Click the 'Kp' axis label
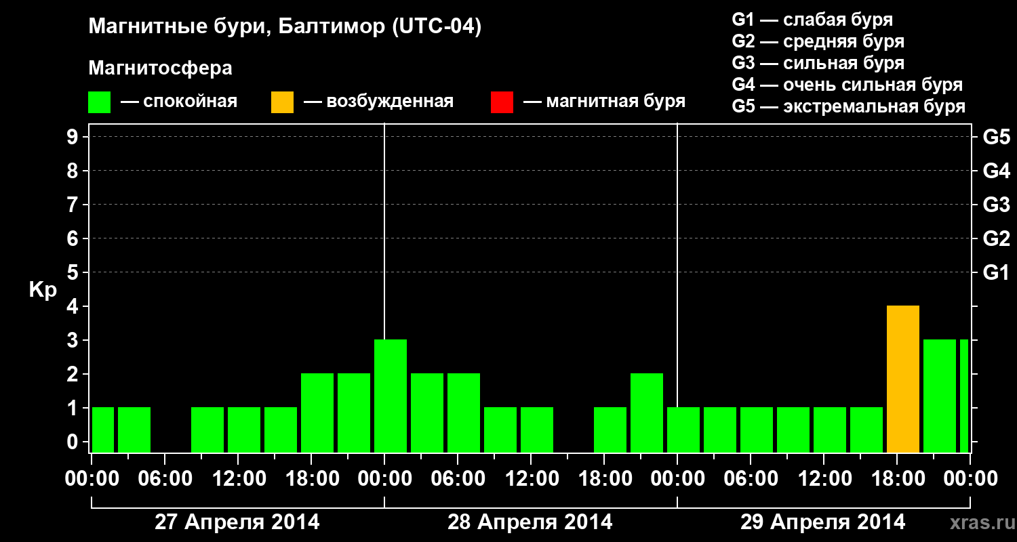Image resolution: width=1017 pixels, height=542 pixels. [x=43, y=290]
